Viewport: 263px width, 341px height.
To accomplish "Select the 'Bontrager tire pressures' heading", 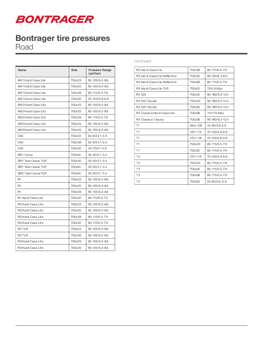I will (x=63, y=38).
